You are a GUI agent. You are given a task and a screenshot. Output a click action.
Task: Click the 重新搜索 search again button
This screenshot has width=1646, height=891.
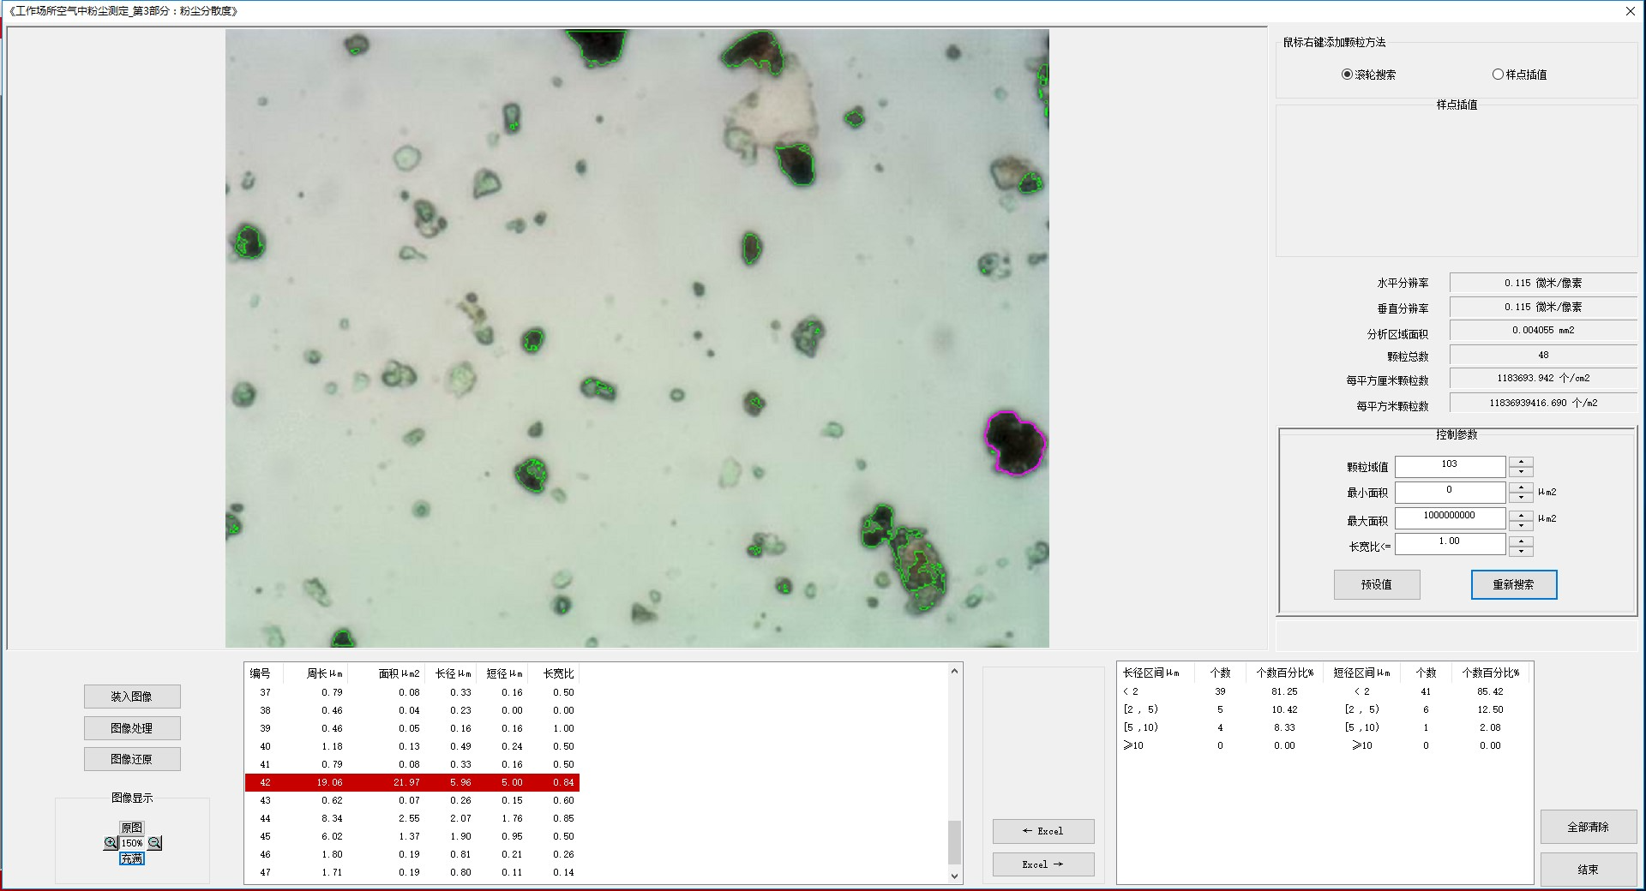[1513, 584]
